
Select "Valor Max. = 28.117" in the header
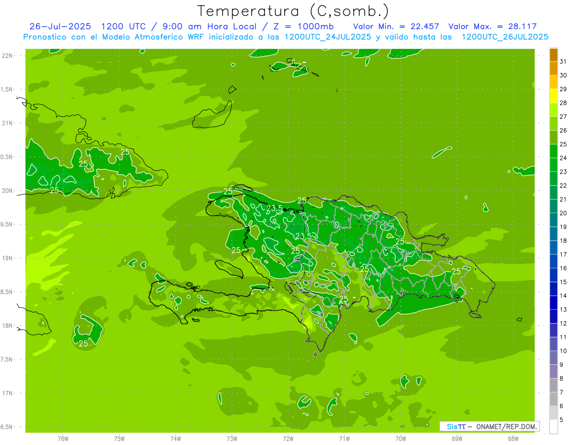pyautogui.click(x=492, y=26)
